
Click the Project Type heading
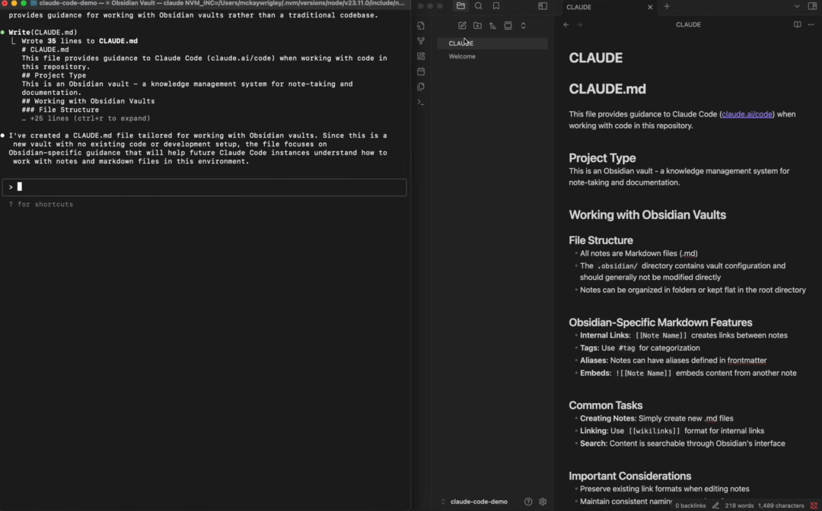[x=602, y=158]
